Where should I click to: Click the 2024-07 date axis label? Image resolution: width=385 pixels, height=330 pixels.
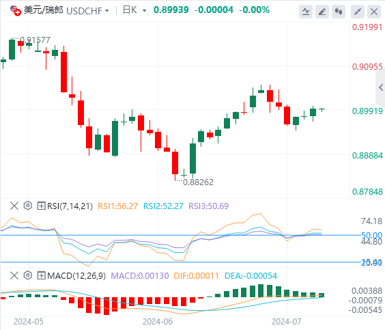pos(287,322)
